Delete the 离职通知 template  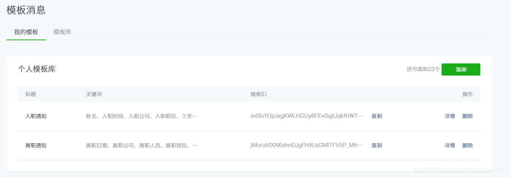click(467, 145)
